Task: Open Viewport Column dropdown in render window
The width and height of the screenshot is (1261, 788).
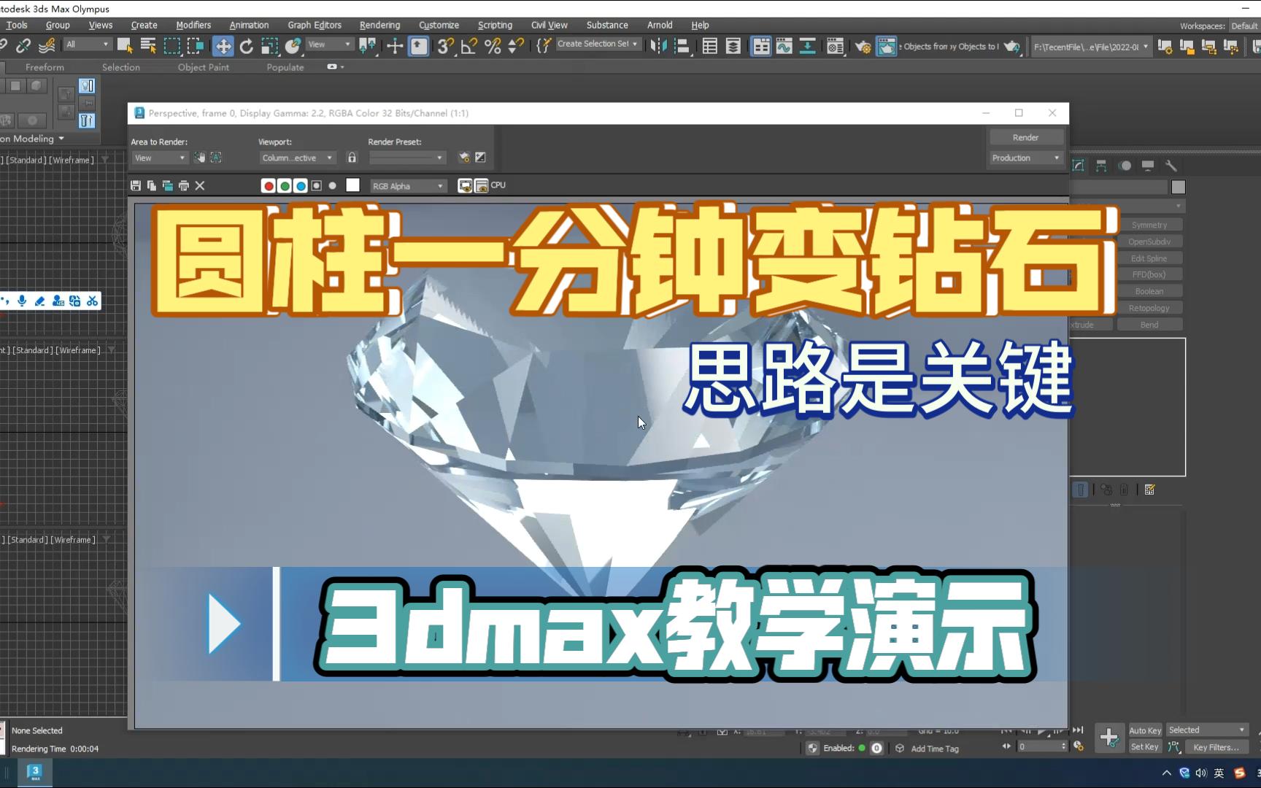Action: coord(298,158)
